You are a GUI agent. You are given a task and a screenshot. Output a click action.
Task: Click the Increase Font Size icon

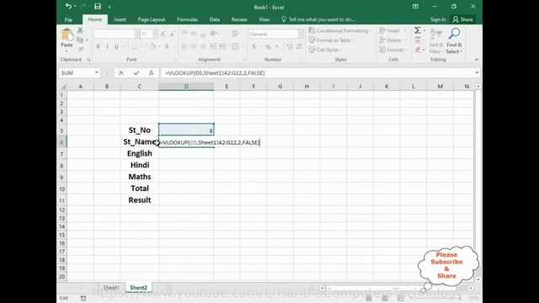click(x=163, y=34)
